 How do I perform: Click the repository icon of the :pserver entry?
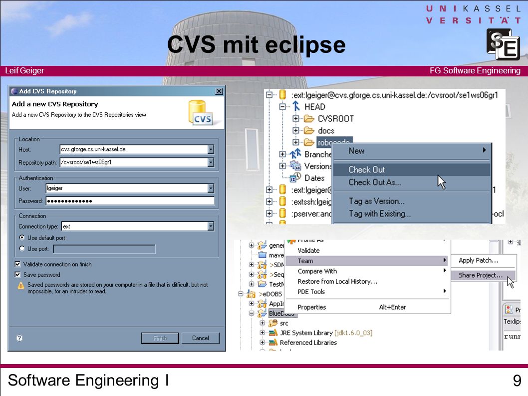(283, 213)
